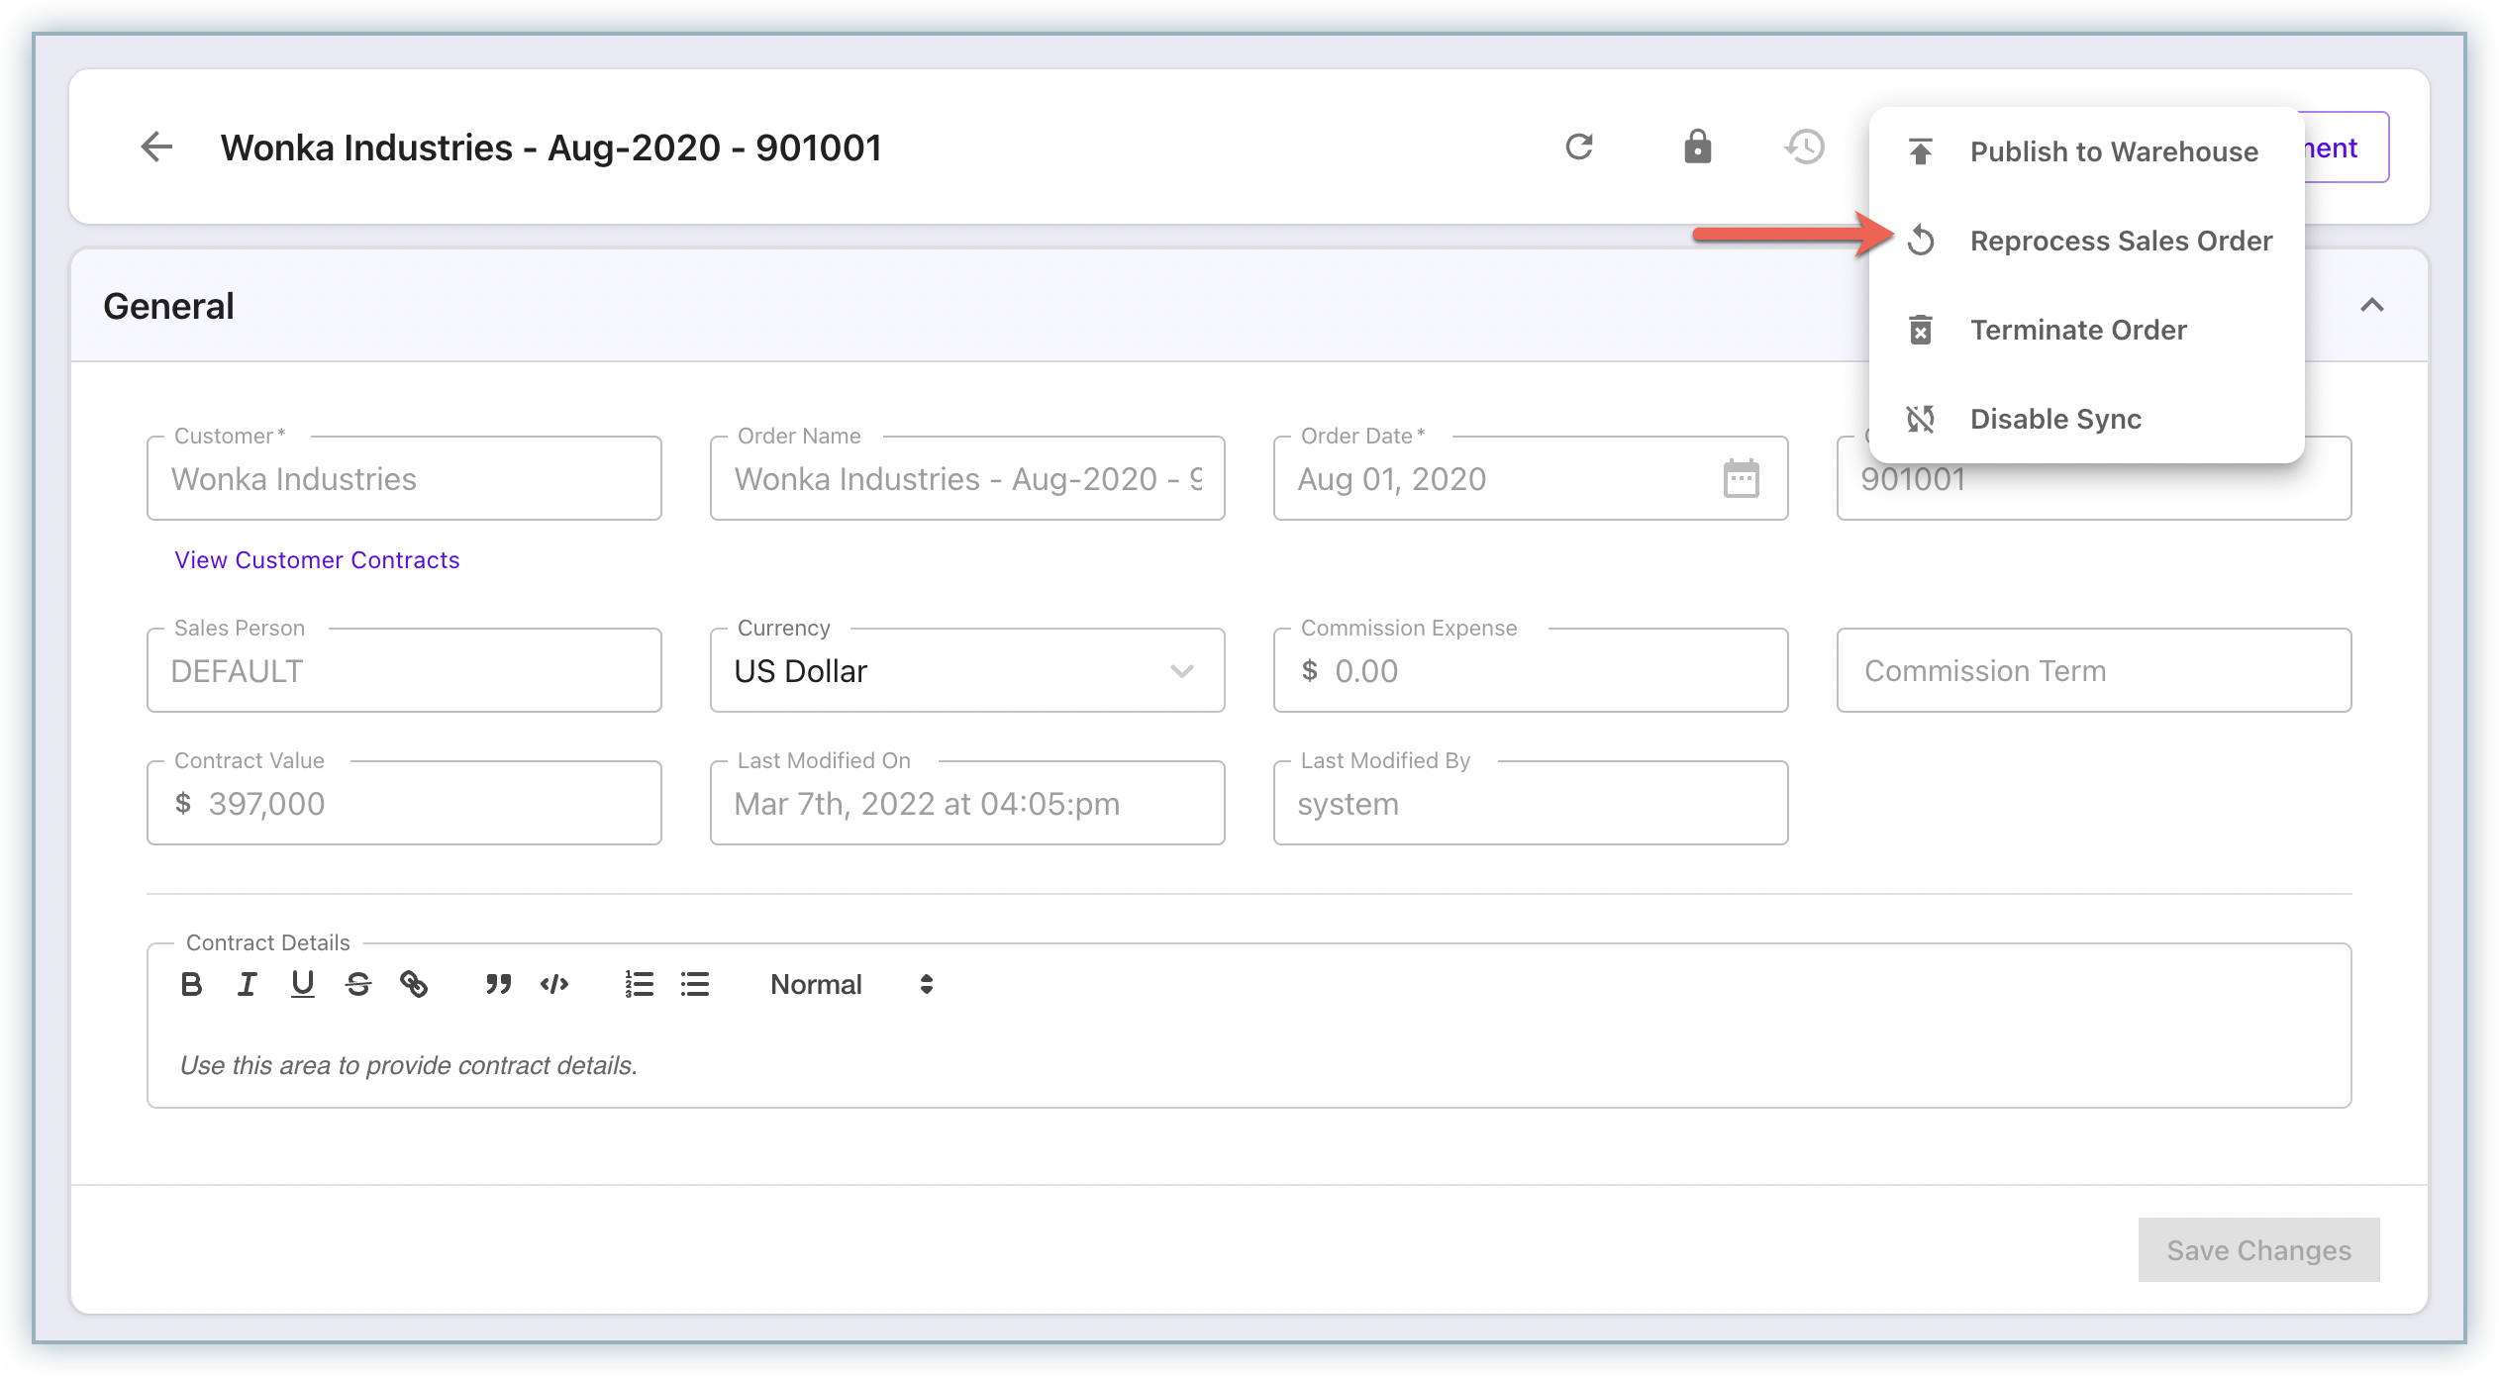
Task: Click the Commission Expense amount field
Action: pyautogui.click(x=1531, y=670)
